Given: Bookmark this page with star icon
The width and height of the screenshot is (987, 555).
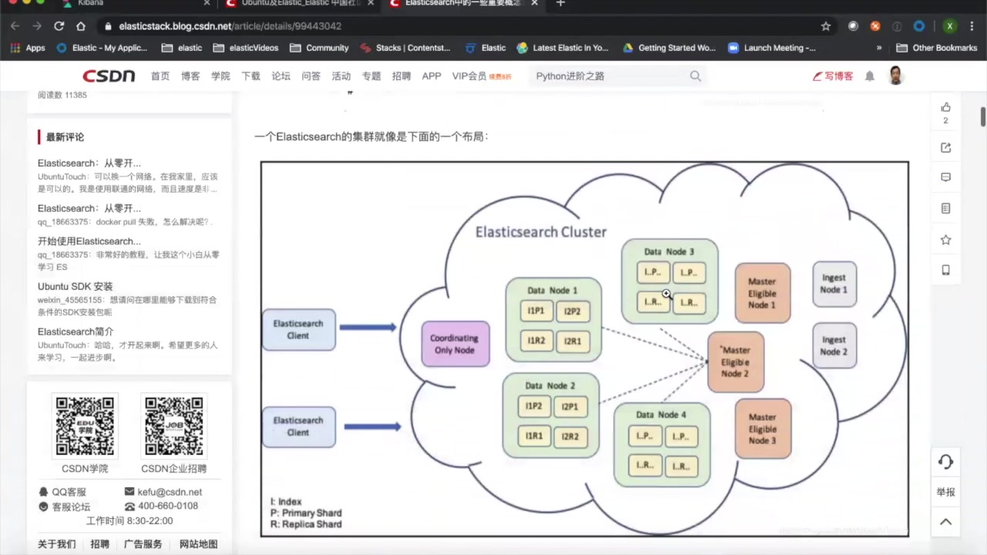Looking at the screenshot, I should coord(826,26).
